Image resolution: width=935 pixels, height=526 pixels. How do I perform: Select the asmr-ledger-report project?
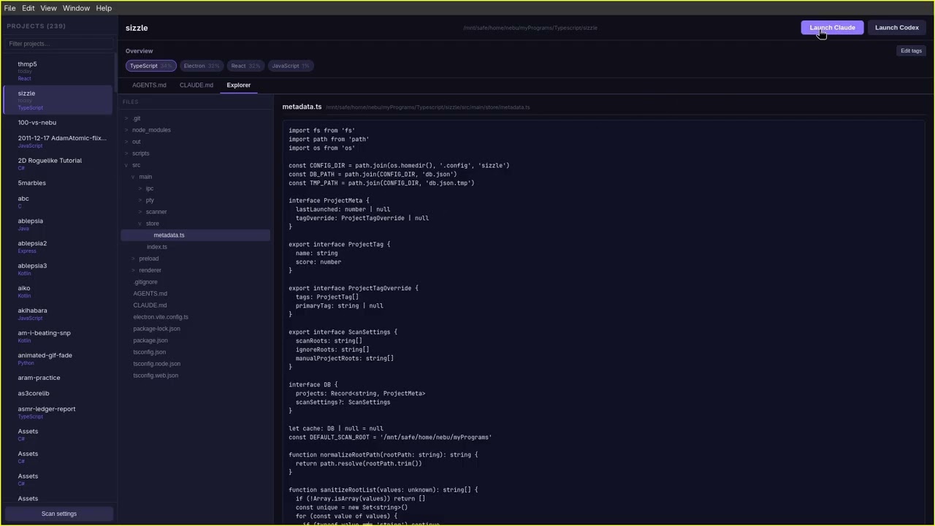click(58, 412)
